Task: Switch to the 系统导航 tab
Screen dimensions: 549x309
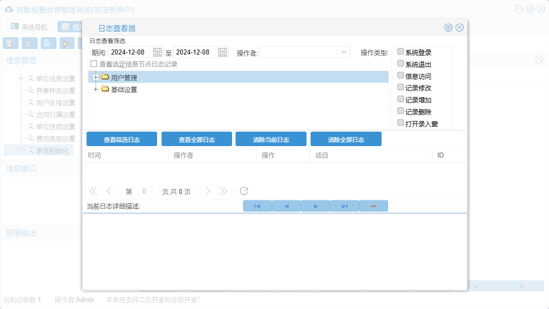Action: coord(29,27)
